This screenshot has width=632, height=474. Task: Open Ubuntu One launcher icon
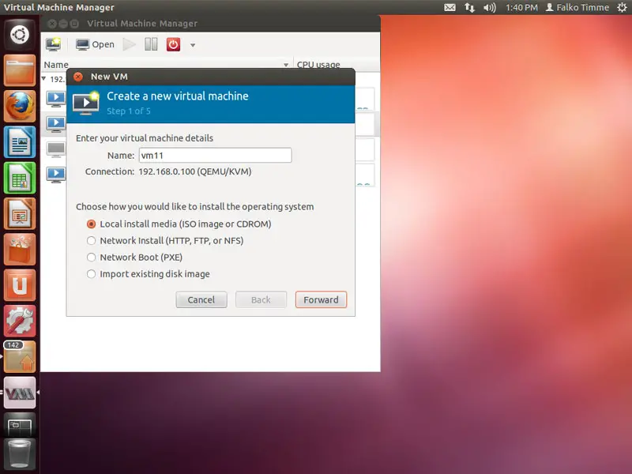point(19,285)
